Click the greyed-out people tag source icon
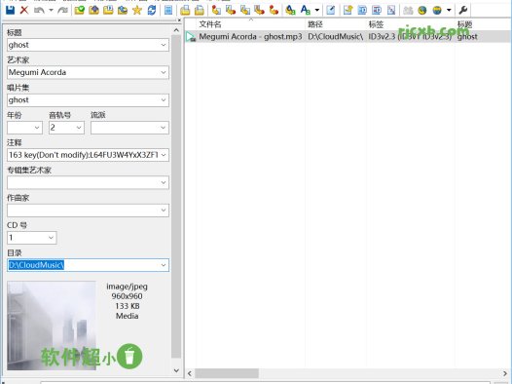This screenshot has height=384, width=512. pyautogui.click(x=408, y=10)
